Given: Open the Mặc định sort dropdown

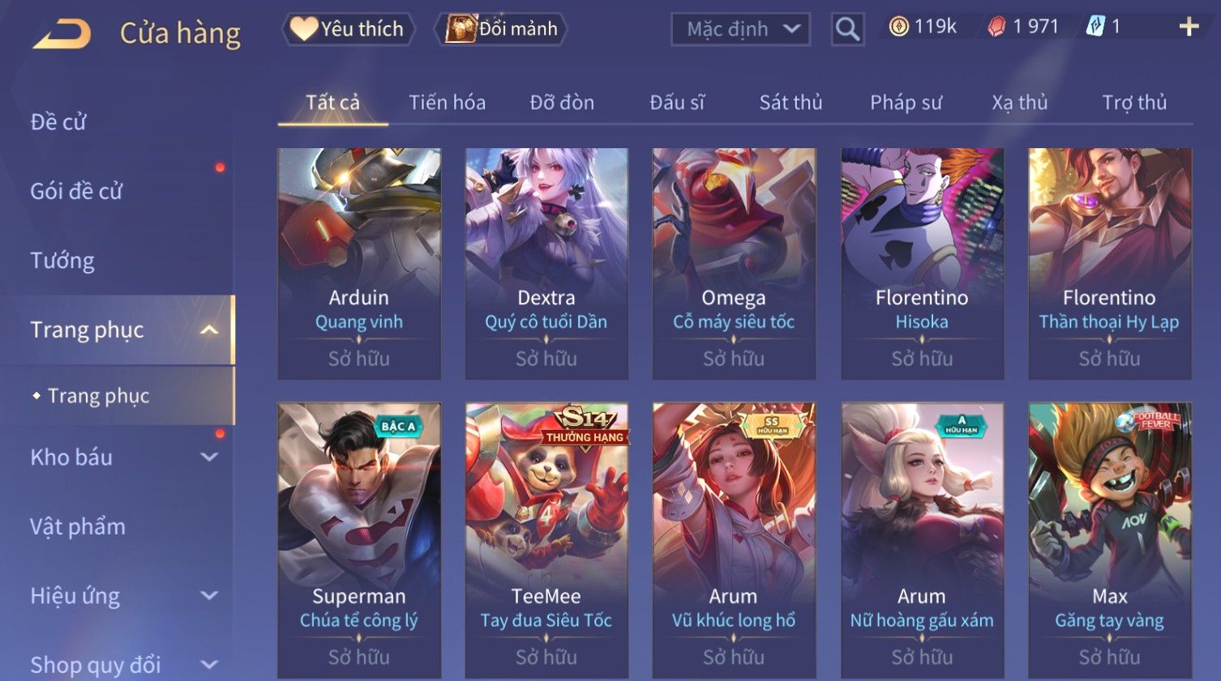Looking at the screenshot, I should [740, 29].
